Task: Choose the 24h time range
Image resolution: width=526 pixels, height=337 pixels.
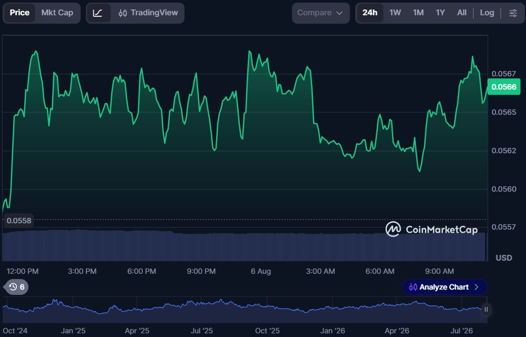Action: [x=369, y=13]
